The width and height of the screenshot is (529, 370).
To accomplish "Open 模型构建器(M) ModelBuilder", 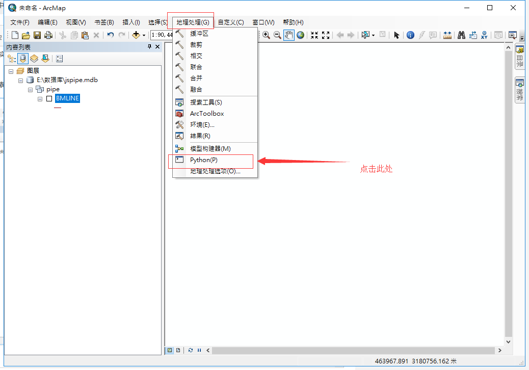I will pyautogui.click(x=215, y=148).
